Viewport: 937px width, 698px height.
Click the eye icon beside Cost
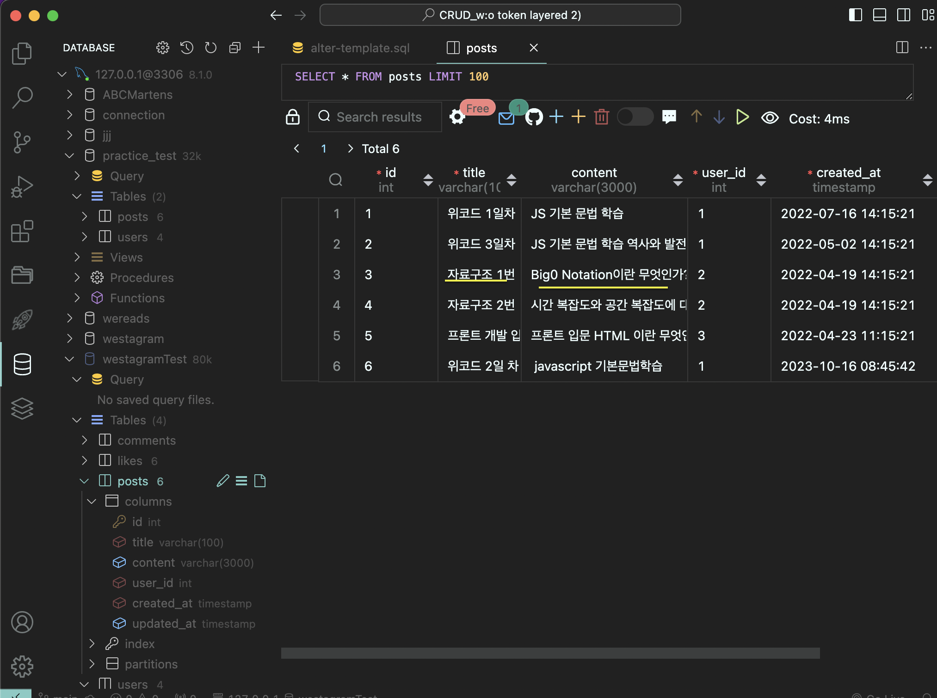tap(770, 118)
